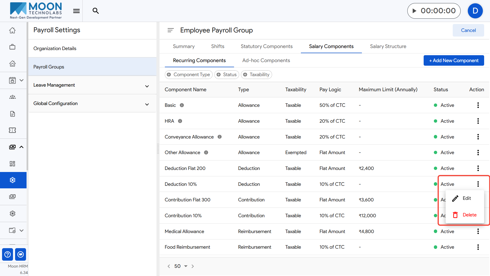The height and width of the screenshot is (276, 490).
Task: Open help question mark icon
Action: pos(8,254)
